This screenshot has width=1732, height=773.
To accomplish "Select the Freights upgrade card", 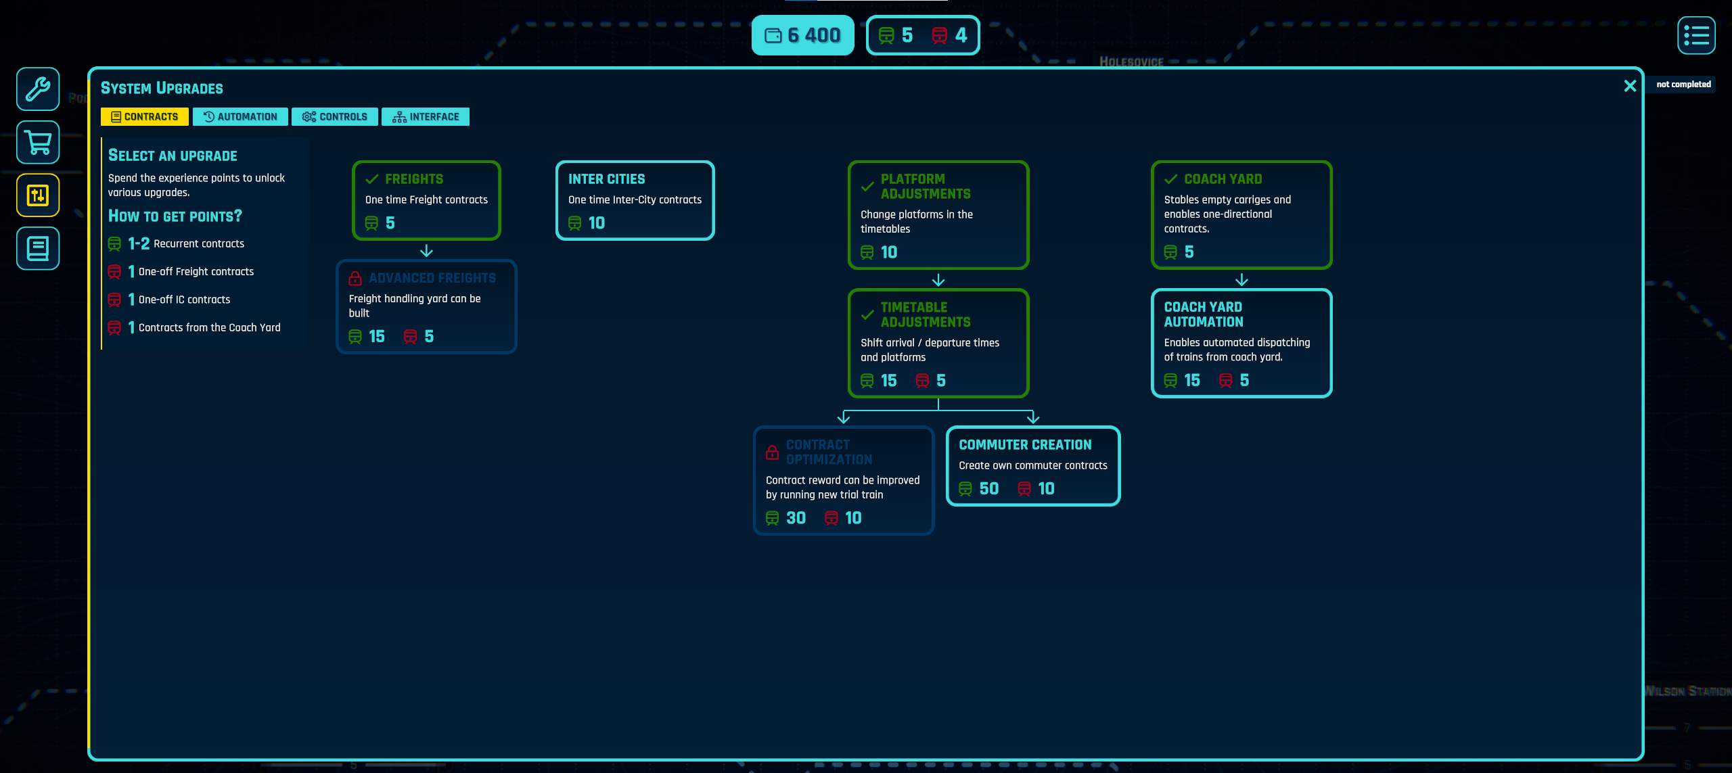I will click(x=426, y=200).
